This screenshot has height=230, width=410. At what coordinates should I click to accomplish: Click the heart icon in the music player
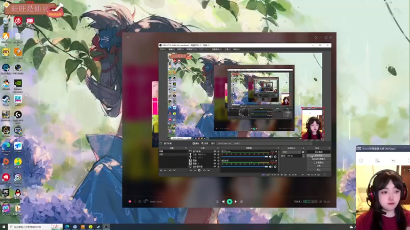pos(130,201)
